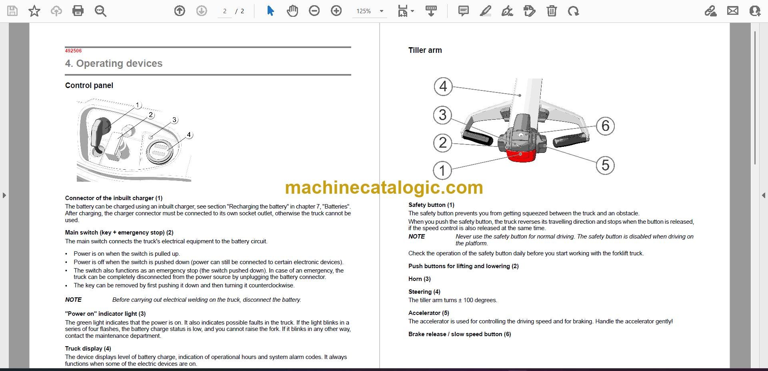This screenshot has height=371, width=768.
Task: Click 'Truck display (4)' heading
Action: [88, 349]
